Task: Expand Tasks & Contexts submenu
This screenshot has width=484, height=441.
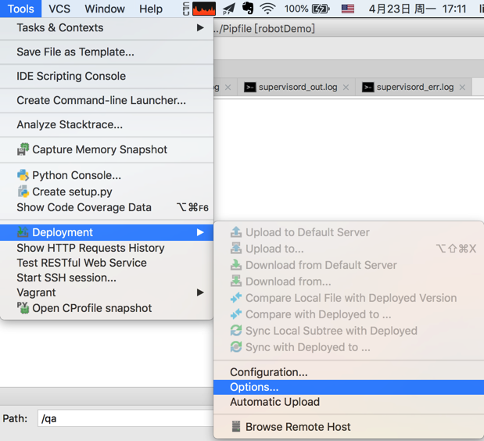Action: (x=106, y=28)
